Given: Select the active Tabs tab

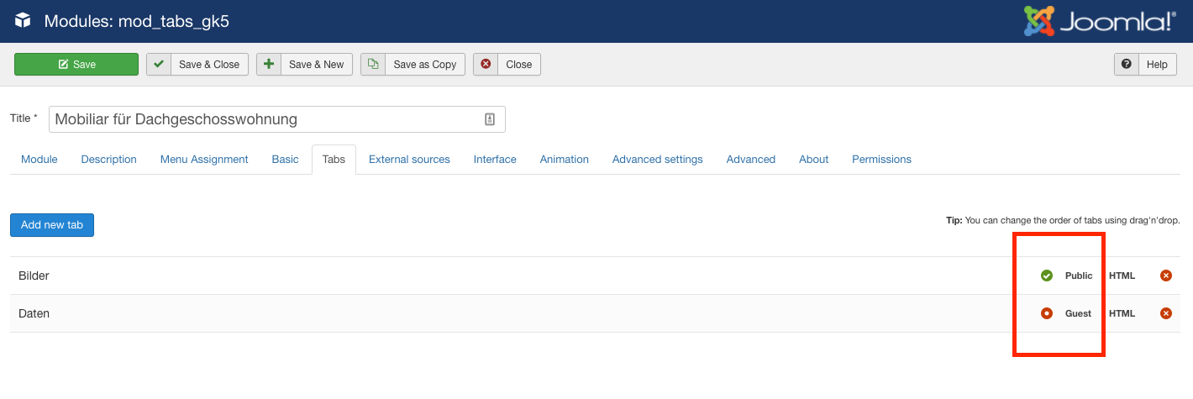Looking at the screenshot, I should coord(334,160).
